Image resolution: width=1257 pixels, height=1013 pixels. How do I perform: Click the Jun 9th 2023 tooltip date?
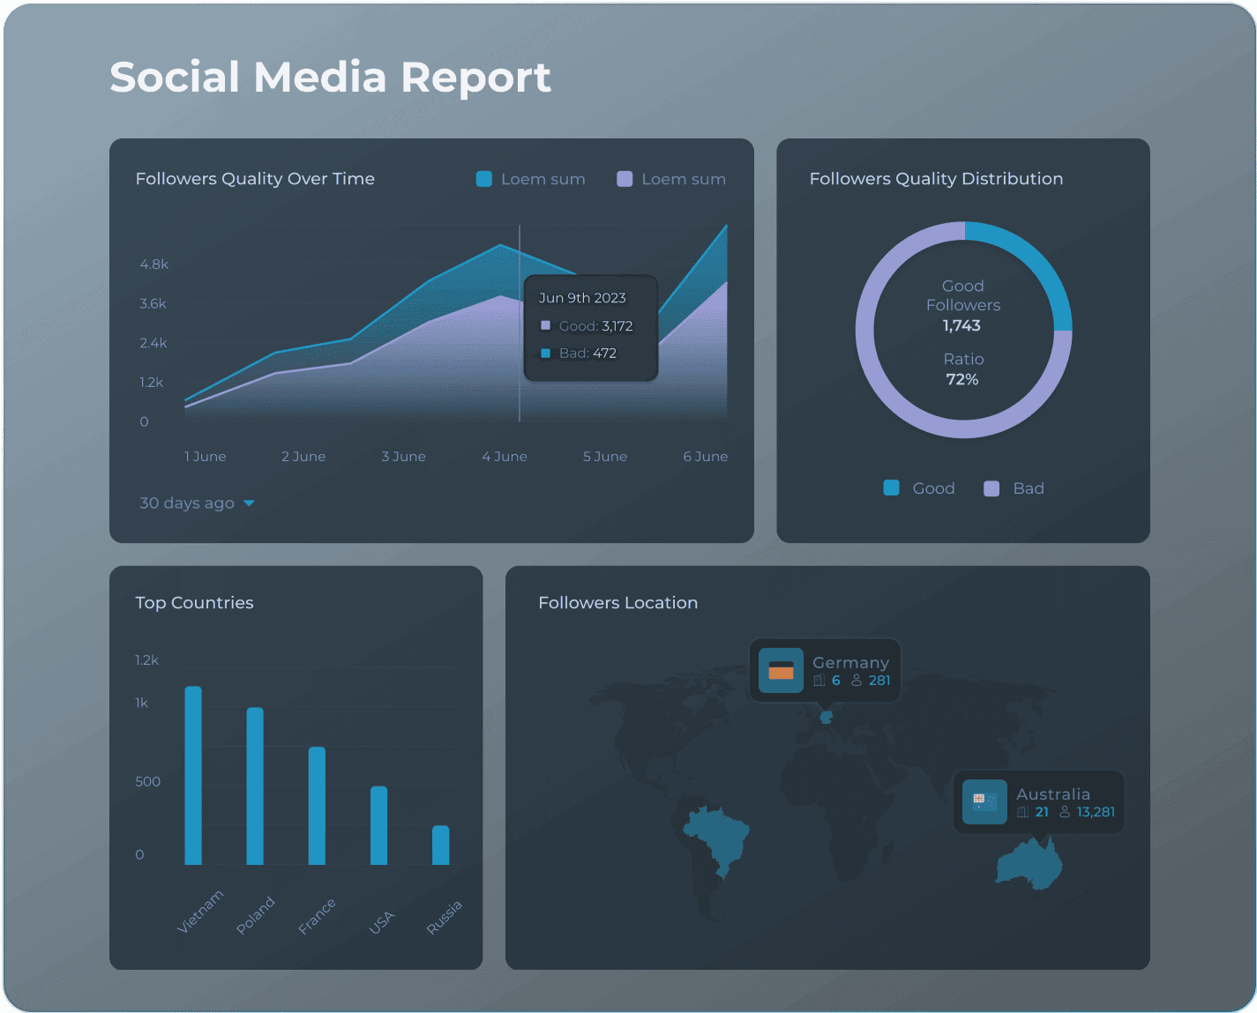click(x=582, y=298)
